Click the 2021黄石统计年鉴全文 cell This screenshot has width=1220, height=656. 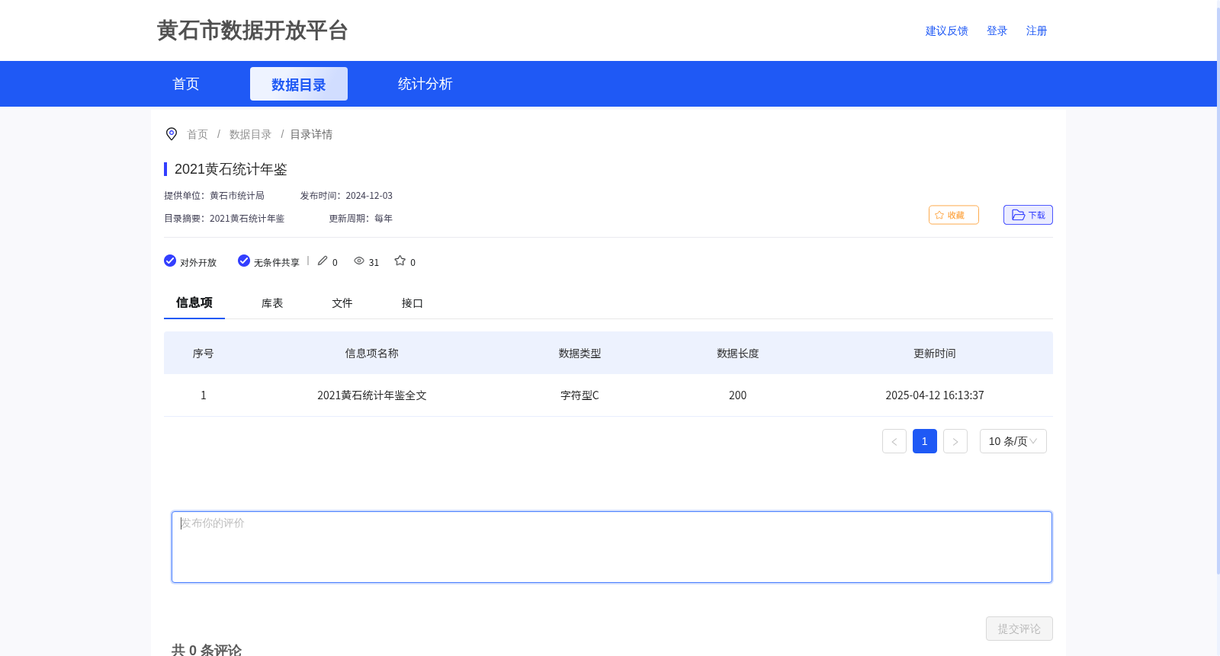coord(372,395)
